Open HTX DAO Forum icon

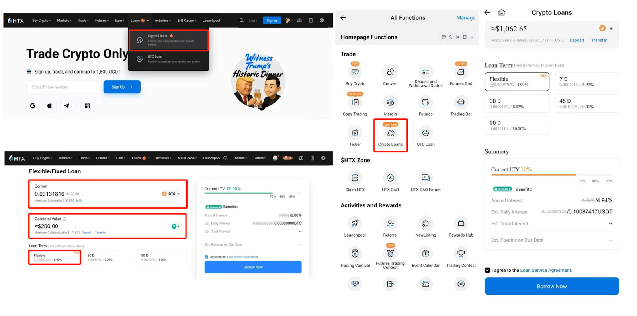click(x=426, y=178)
